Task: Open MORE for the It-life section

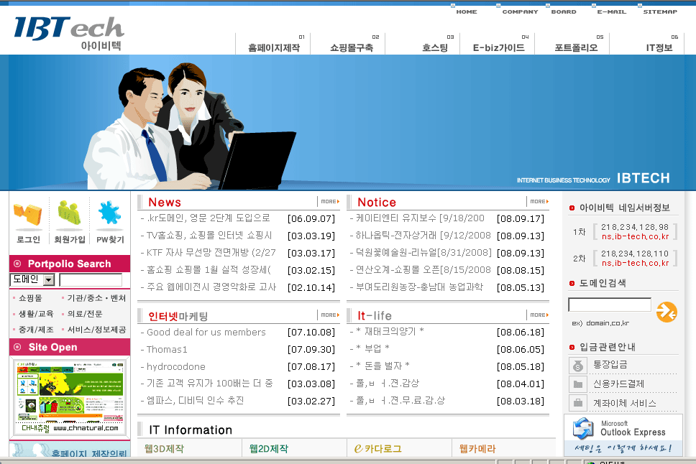Action: [539, 315]
